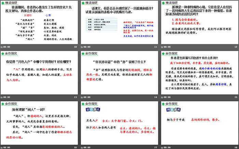Screen dimensions: 239x149
Task: Click the transition star icon under slide 17
Action: click(x=82, y=147)
